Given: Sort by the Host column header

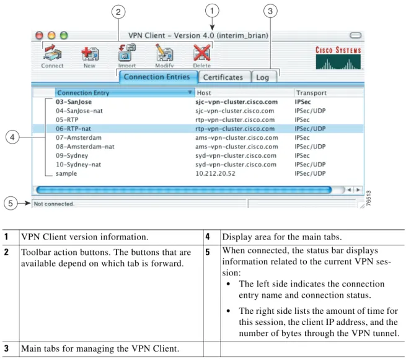Looking at the screenshot, I should pos(244,93).
